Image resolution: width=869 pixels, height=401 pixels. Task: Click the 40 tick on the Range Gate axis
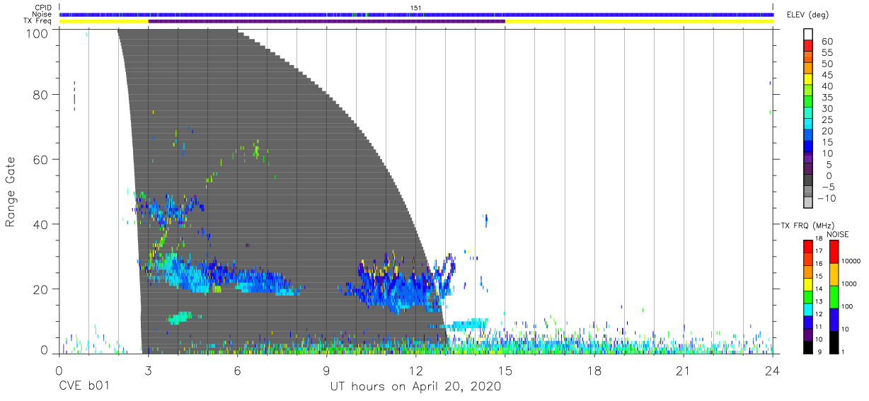(41, 224)
